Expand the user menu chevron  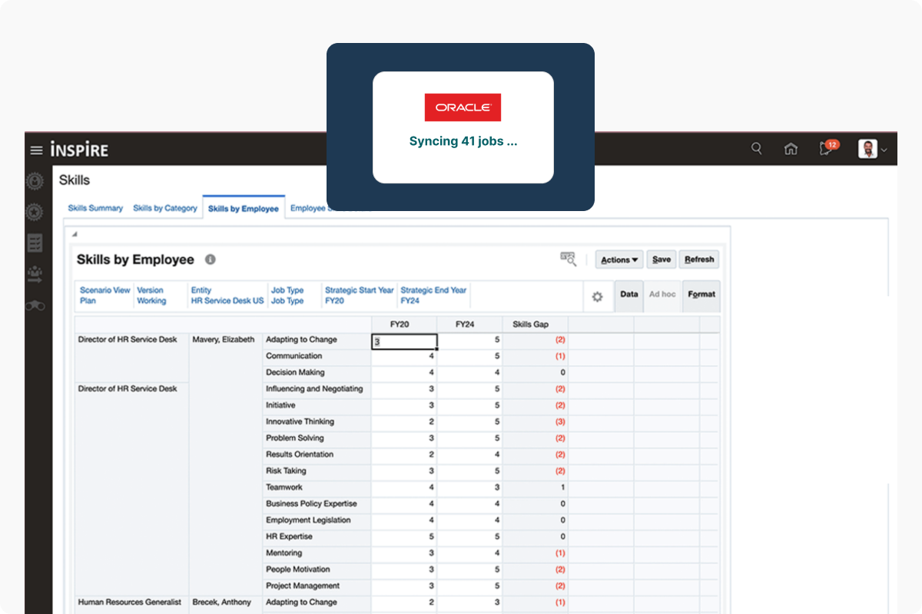(884, 150)
